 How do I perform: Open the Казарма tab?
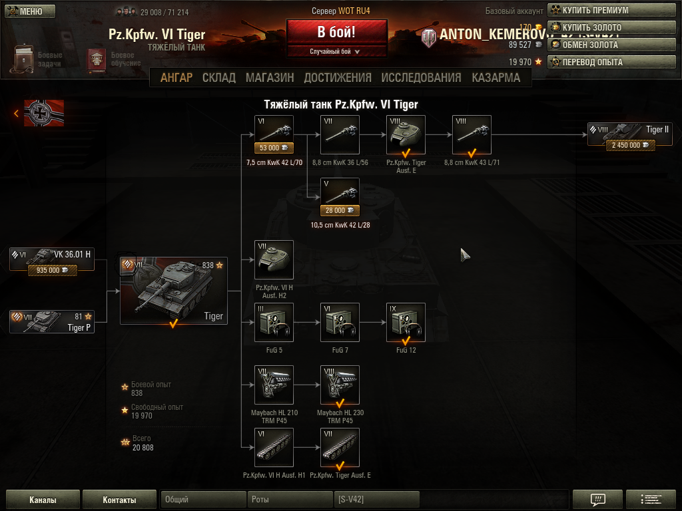tap(496, 77)
